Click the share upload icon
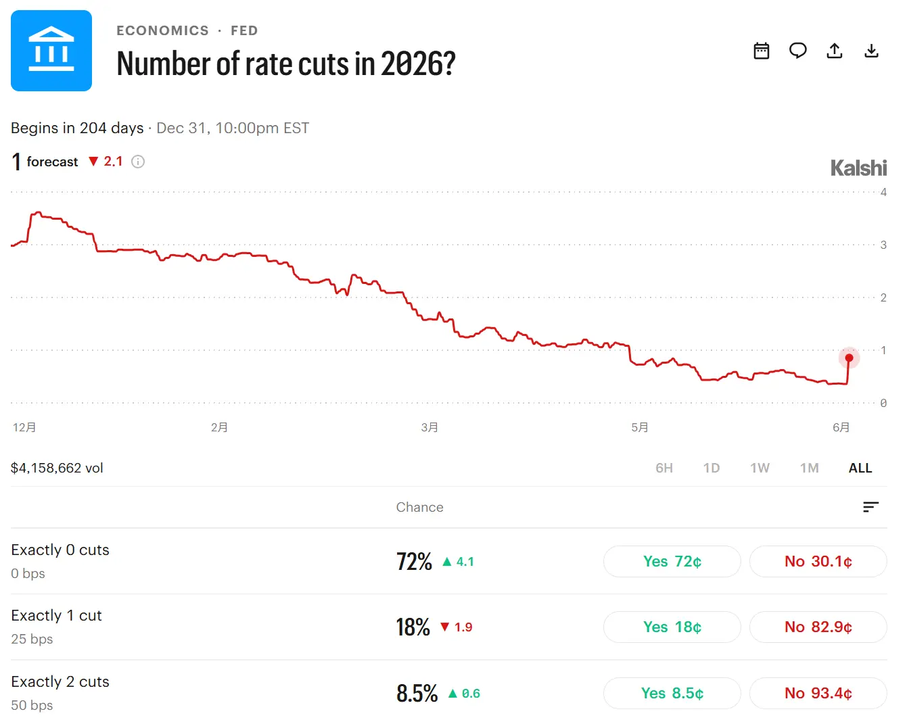909x722 pixels. pyautogui.click(x=835, y=51)
